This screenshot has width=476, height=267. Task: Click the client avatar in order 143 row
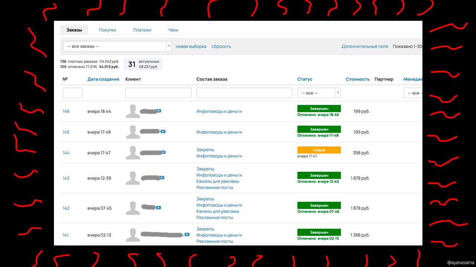click(x=133, y=178)
